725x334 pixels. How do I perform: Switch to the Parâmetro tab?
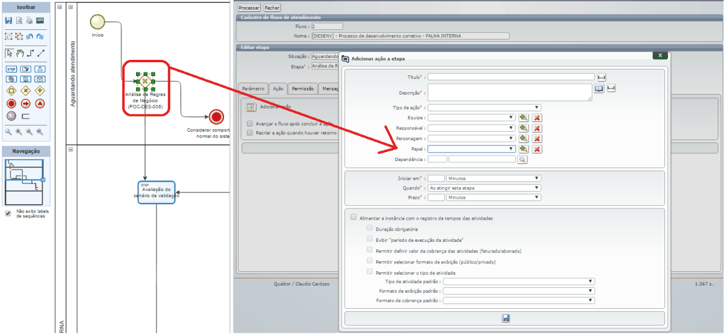(252, 89)
